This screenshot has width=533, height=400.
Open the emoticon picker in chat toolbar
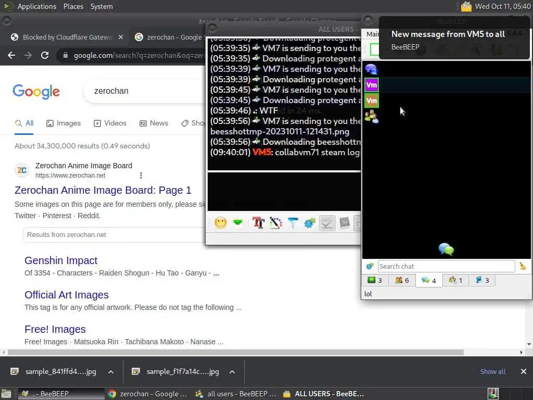tap(221, 223)
